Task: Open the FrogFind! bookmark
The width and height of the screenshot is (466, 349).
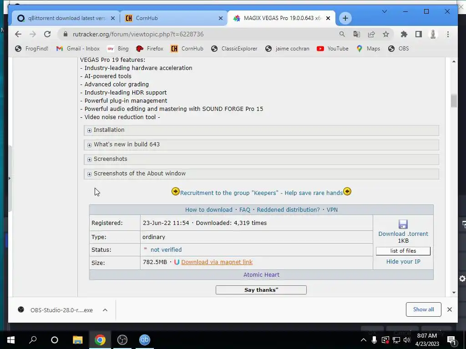Action: (x=32, y=48)
